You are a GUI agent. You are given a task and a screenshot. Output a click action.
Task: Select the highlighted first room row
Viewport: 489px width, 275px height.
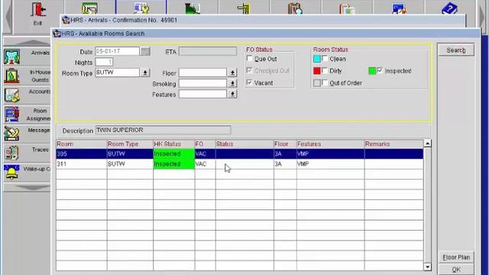[x=239, y=154]
